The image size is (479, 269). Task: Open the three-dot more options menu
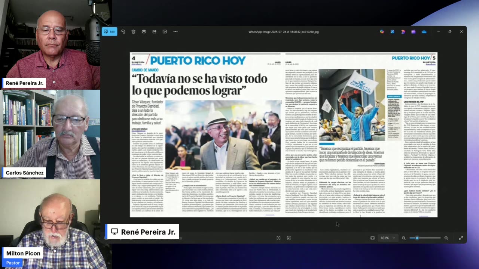pyautogui.click(x=175, y=32)
